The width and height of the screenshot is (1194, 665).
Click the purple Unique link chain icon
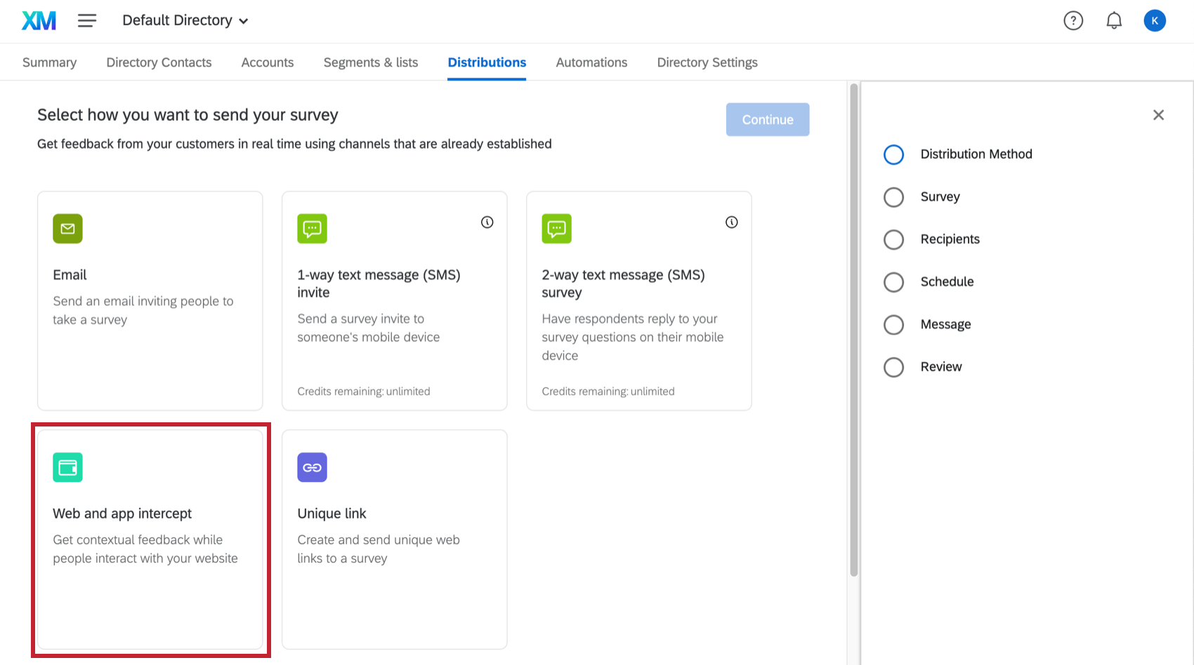312,467
